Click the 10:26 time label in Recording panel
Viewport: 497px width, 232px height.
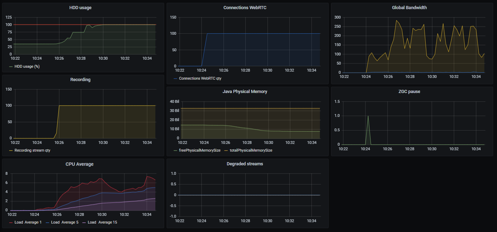point(59,143)
